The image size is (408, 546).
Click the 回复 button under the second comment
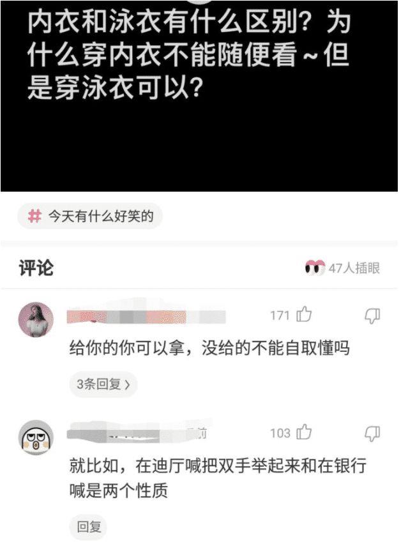pos(89,527)
